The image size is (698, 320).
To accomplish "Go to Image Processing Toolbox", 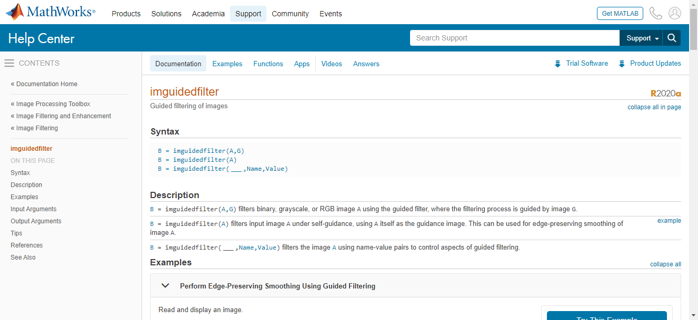I will [51, 104].
